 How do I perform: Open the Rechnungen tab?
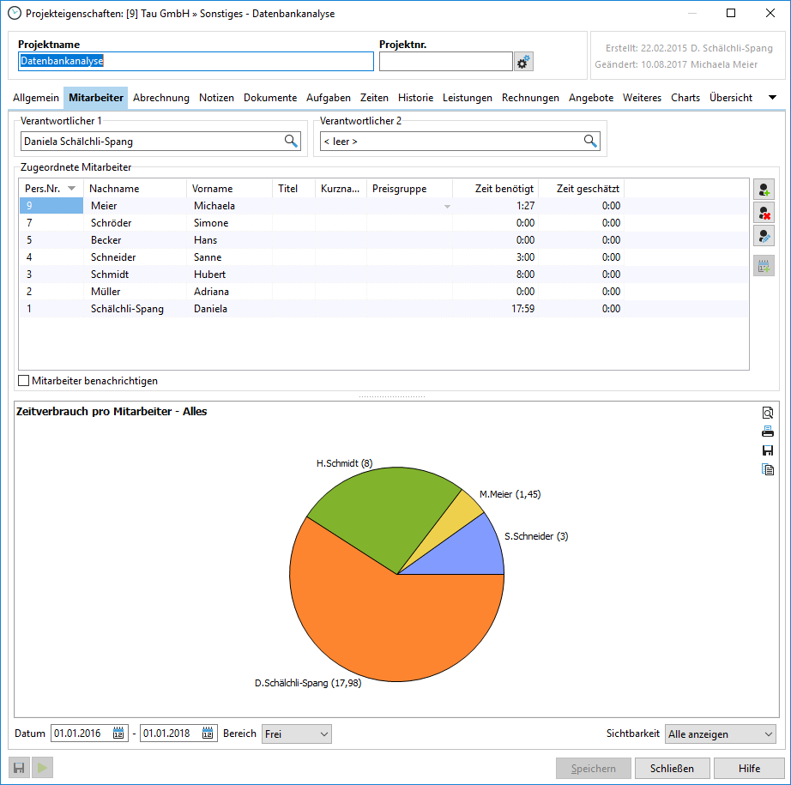point(530,98)
